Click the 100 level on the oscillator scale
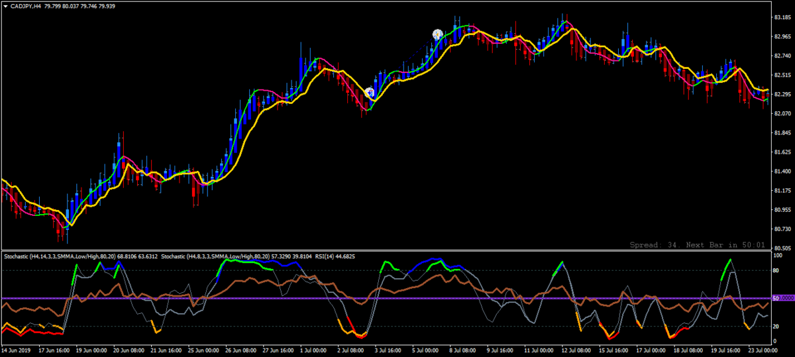Viewport: 795px width, 357px height. click(778, 256)
